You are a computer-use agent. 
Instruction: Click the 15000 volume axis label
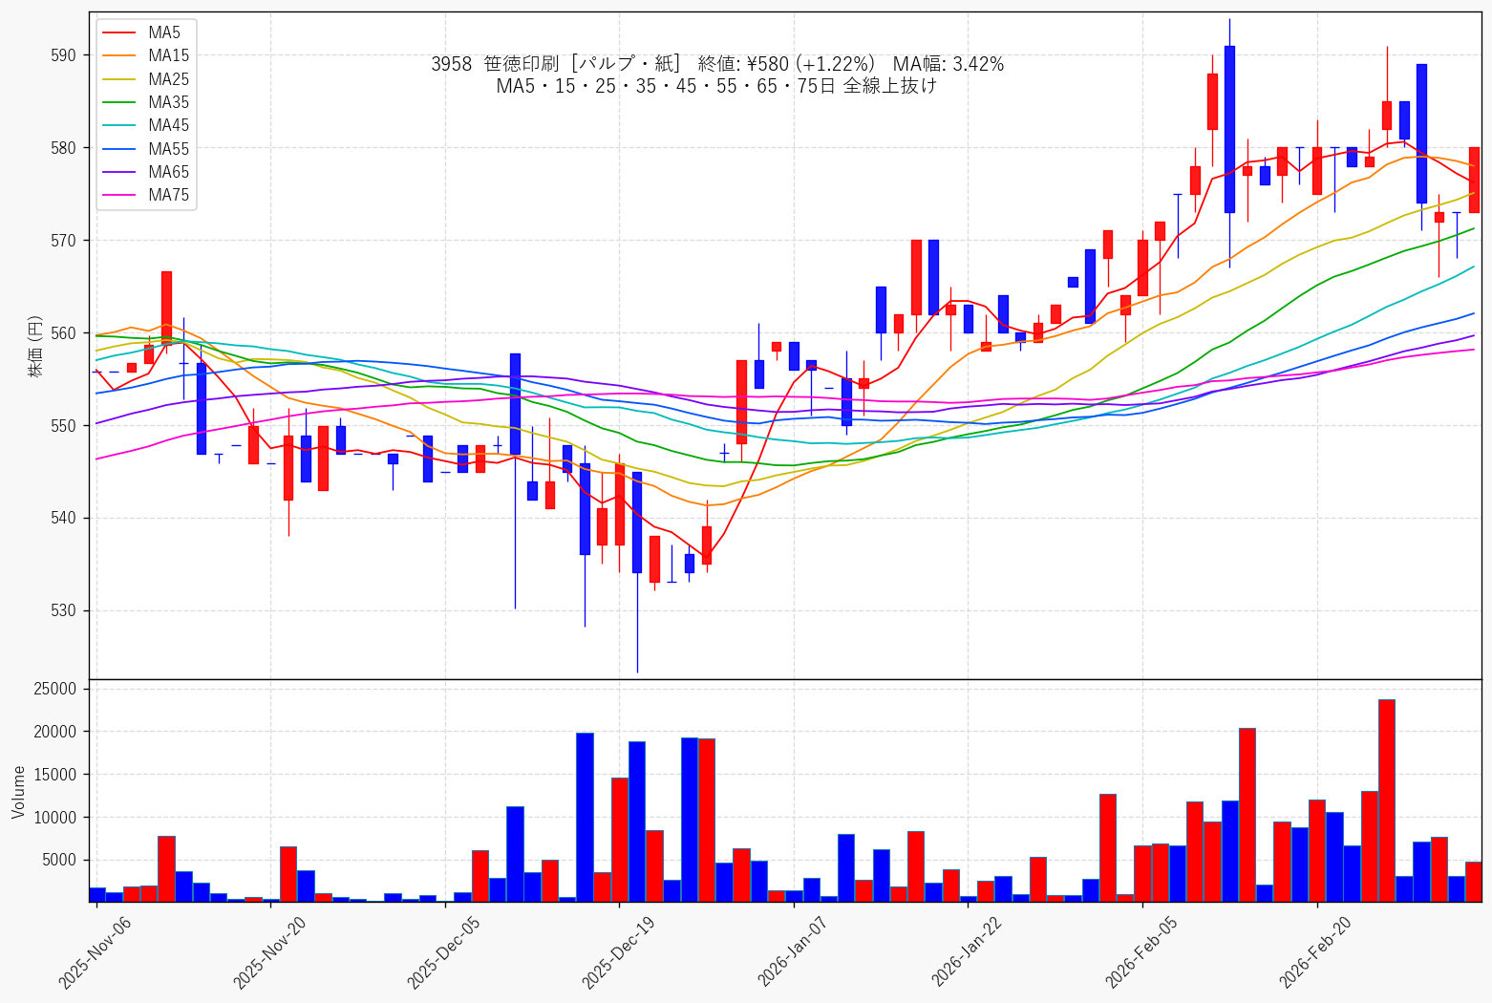54,775
